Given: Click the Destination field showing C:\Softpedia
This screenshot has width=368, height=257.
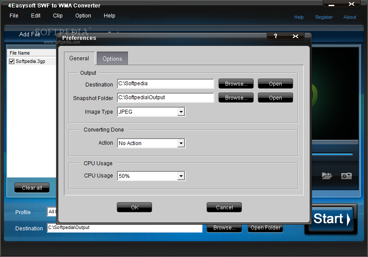Looking at the screenshot, I should [x=166, y=83].
